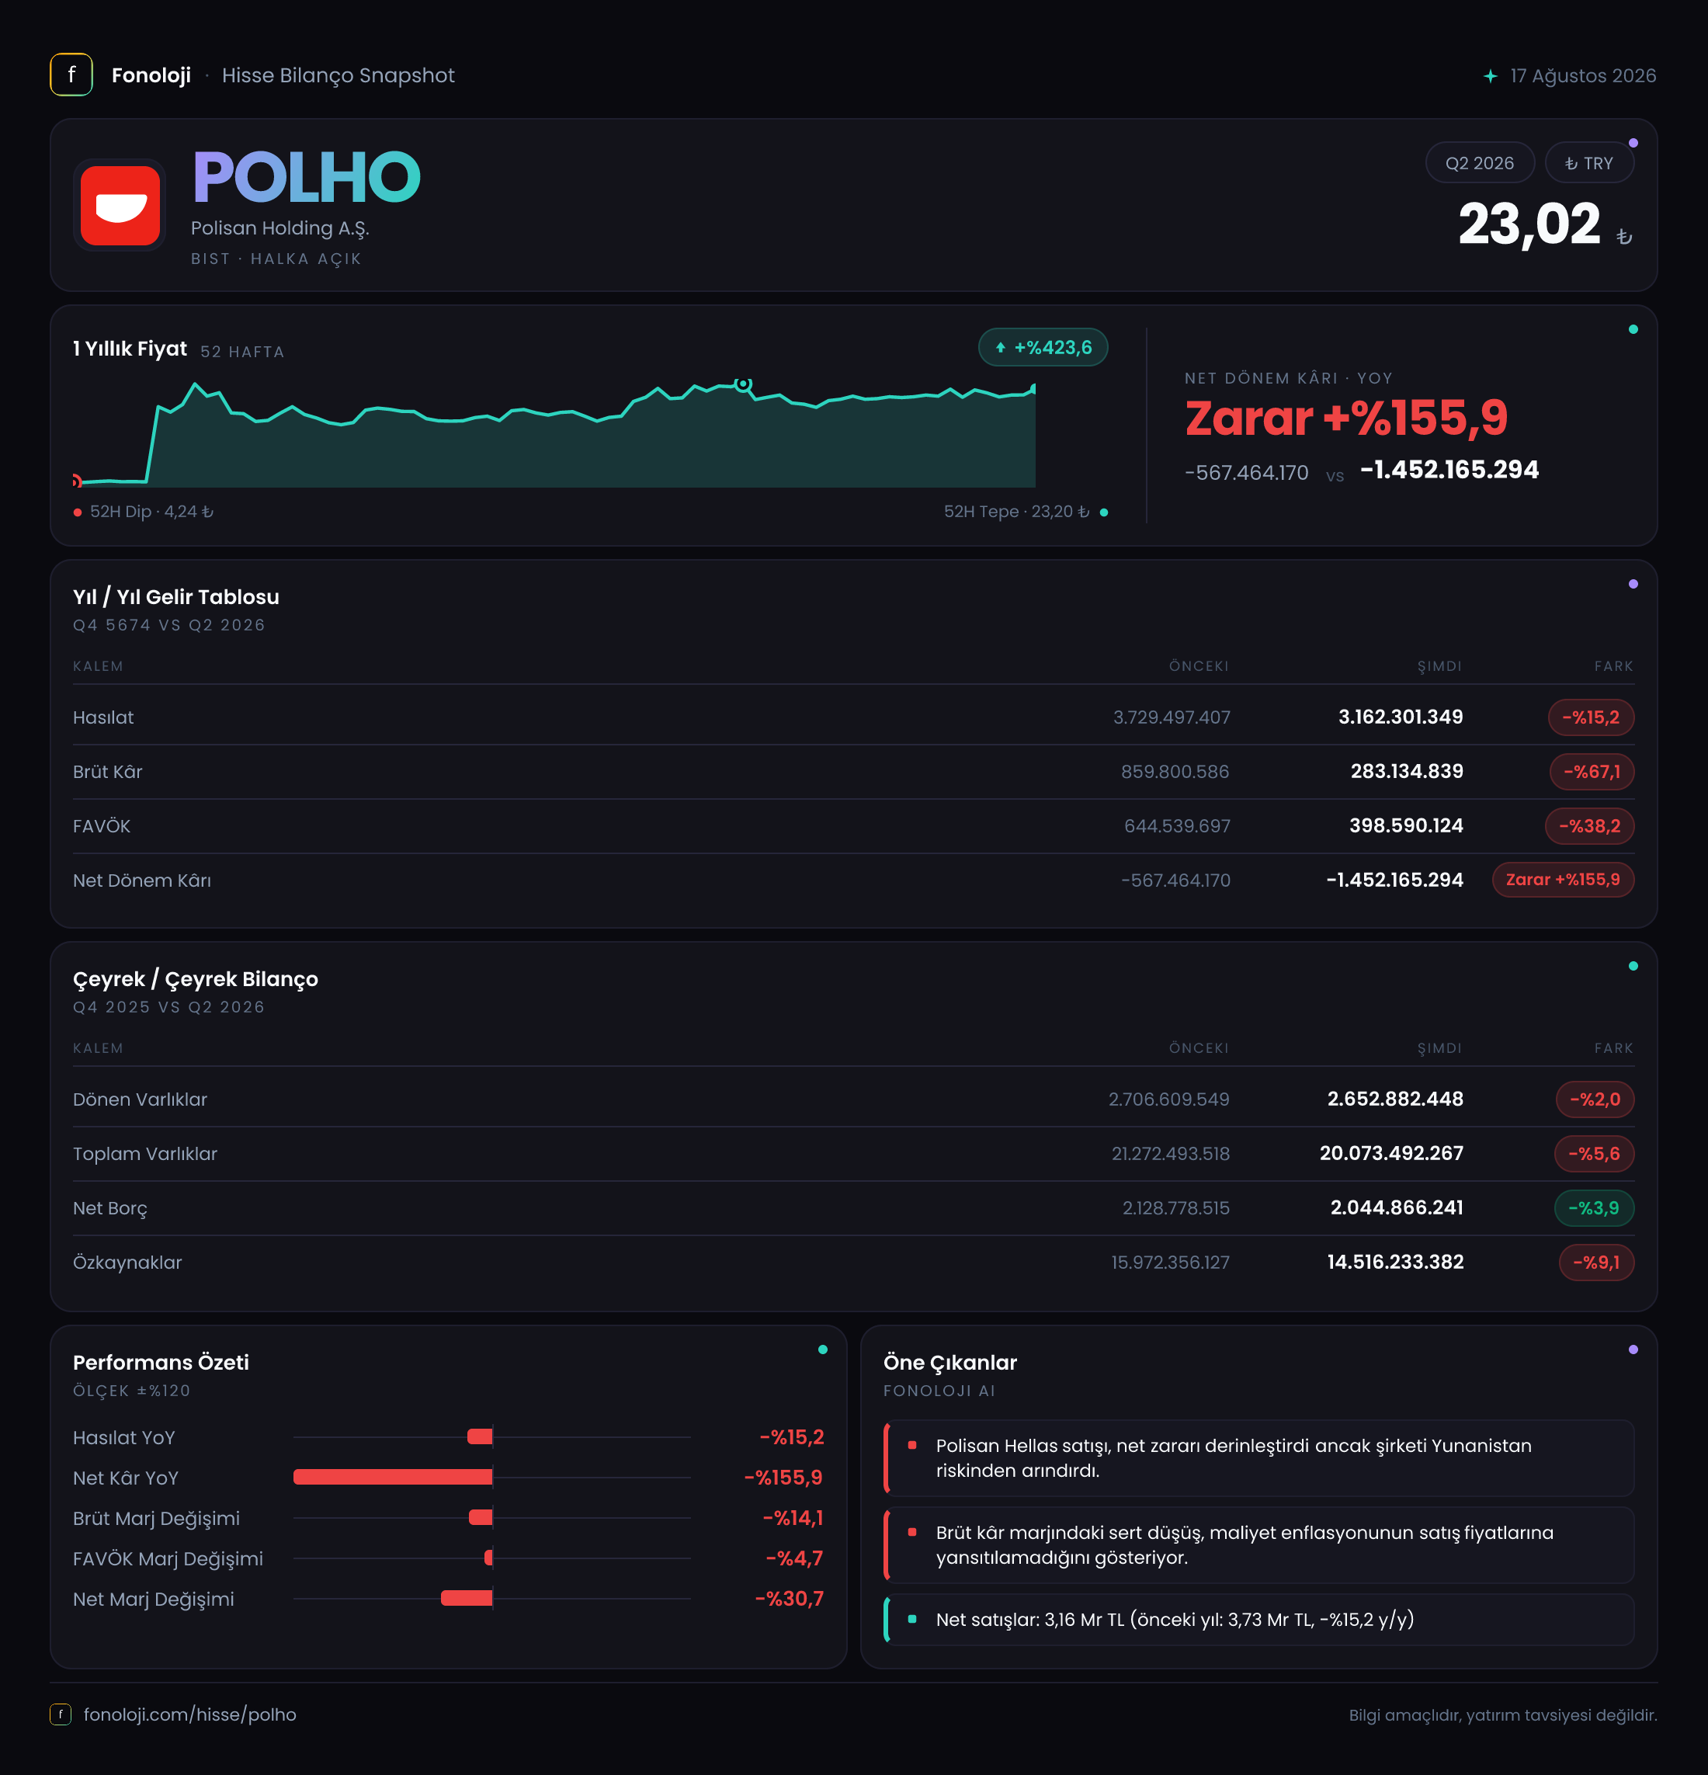The height and width of the screenshot is (1775, 1708).
Task: Click the Toplam Varlıklar table row
Action: tap(853, 1154)
